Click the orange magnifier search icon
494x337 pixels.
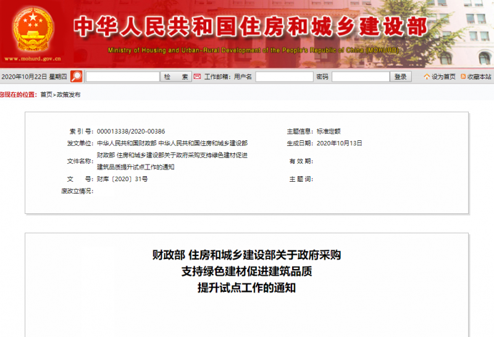pos(76,76)
